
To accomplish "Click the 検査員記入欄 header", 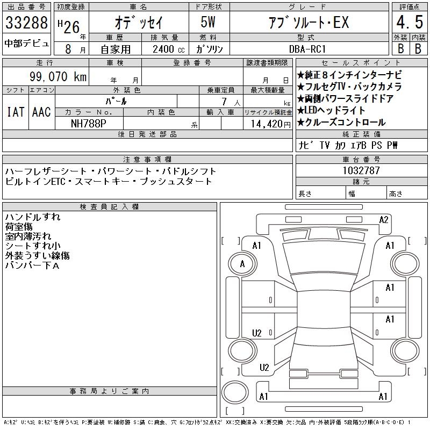I will click(x=110, y=207).
